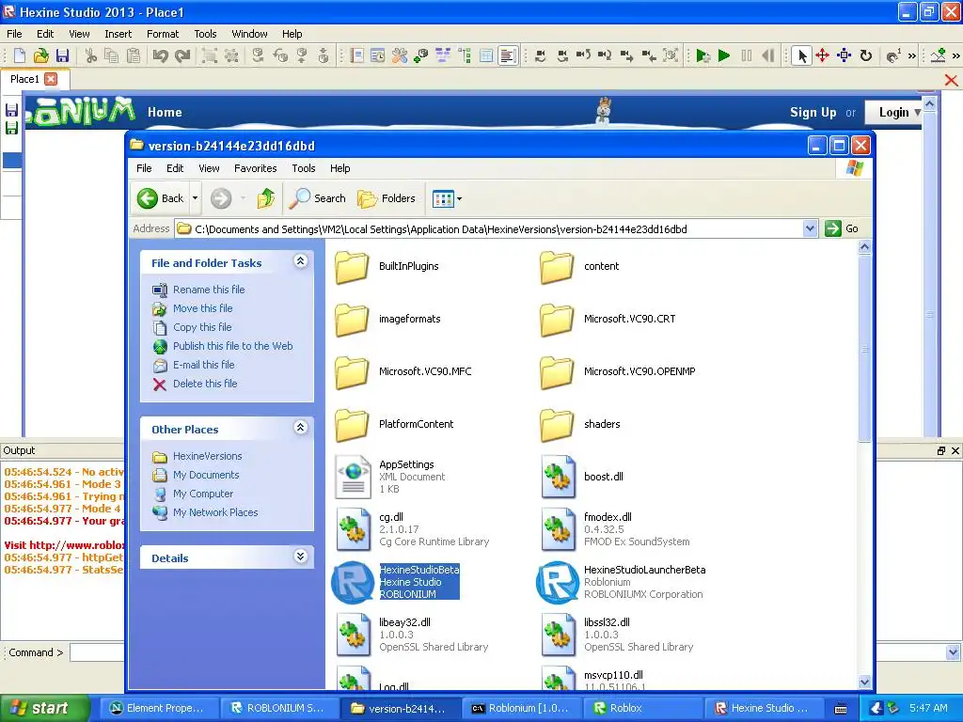Viewport: 963px width, 722px height.
Task: Open the Format menu in Hexine Studio
Action: click(x=163, y=34)
